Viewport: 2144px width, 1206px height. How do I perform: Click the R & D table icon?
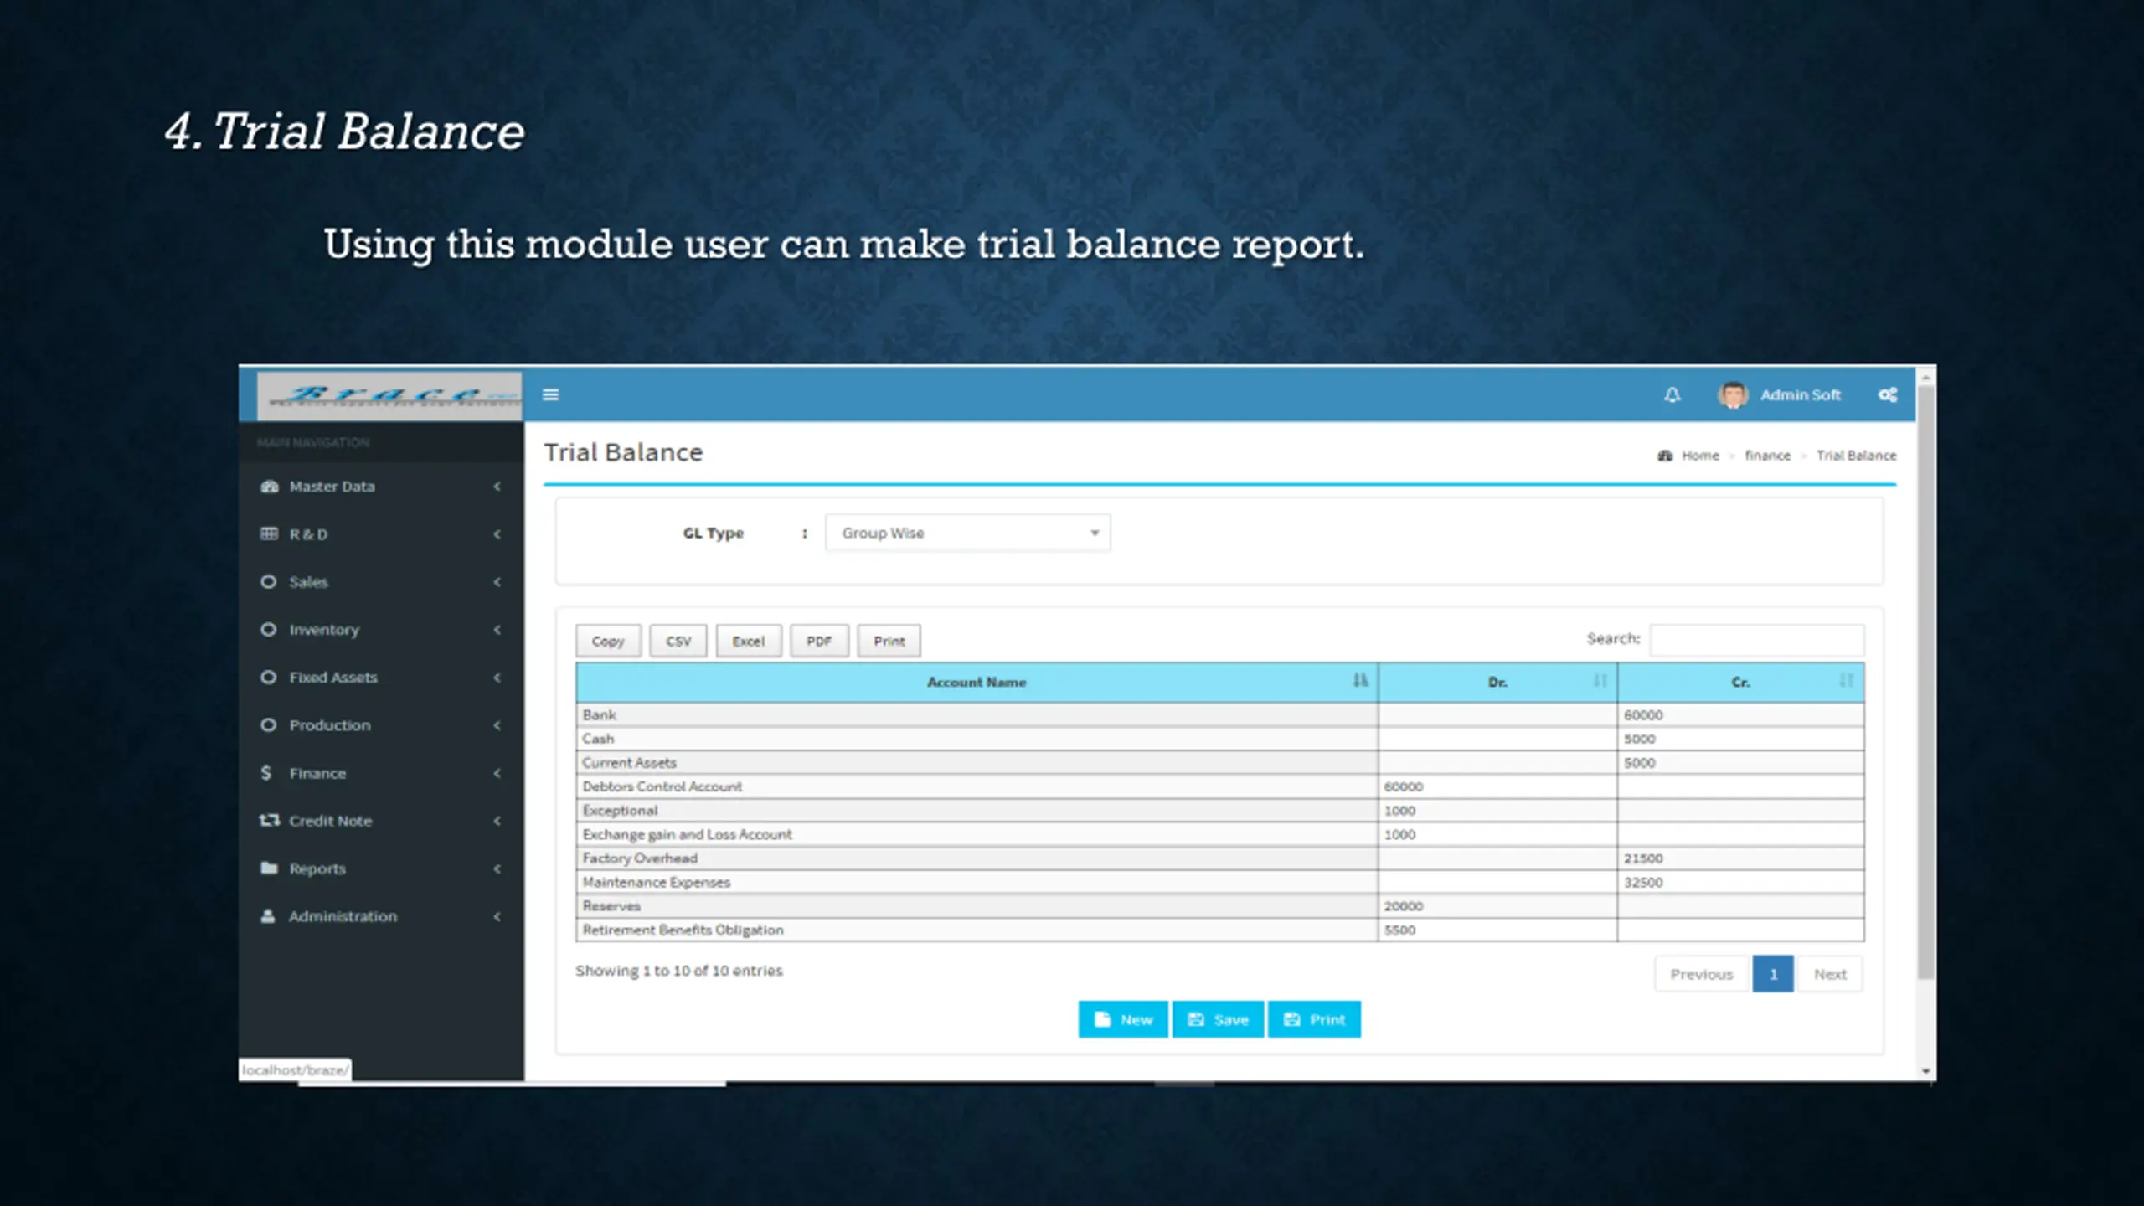269,533
